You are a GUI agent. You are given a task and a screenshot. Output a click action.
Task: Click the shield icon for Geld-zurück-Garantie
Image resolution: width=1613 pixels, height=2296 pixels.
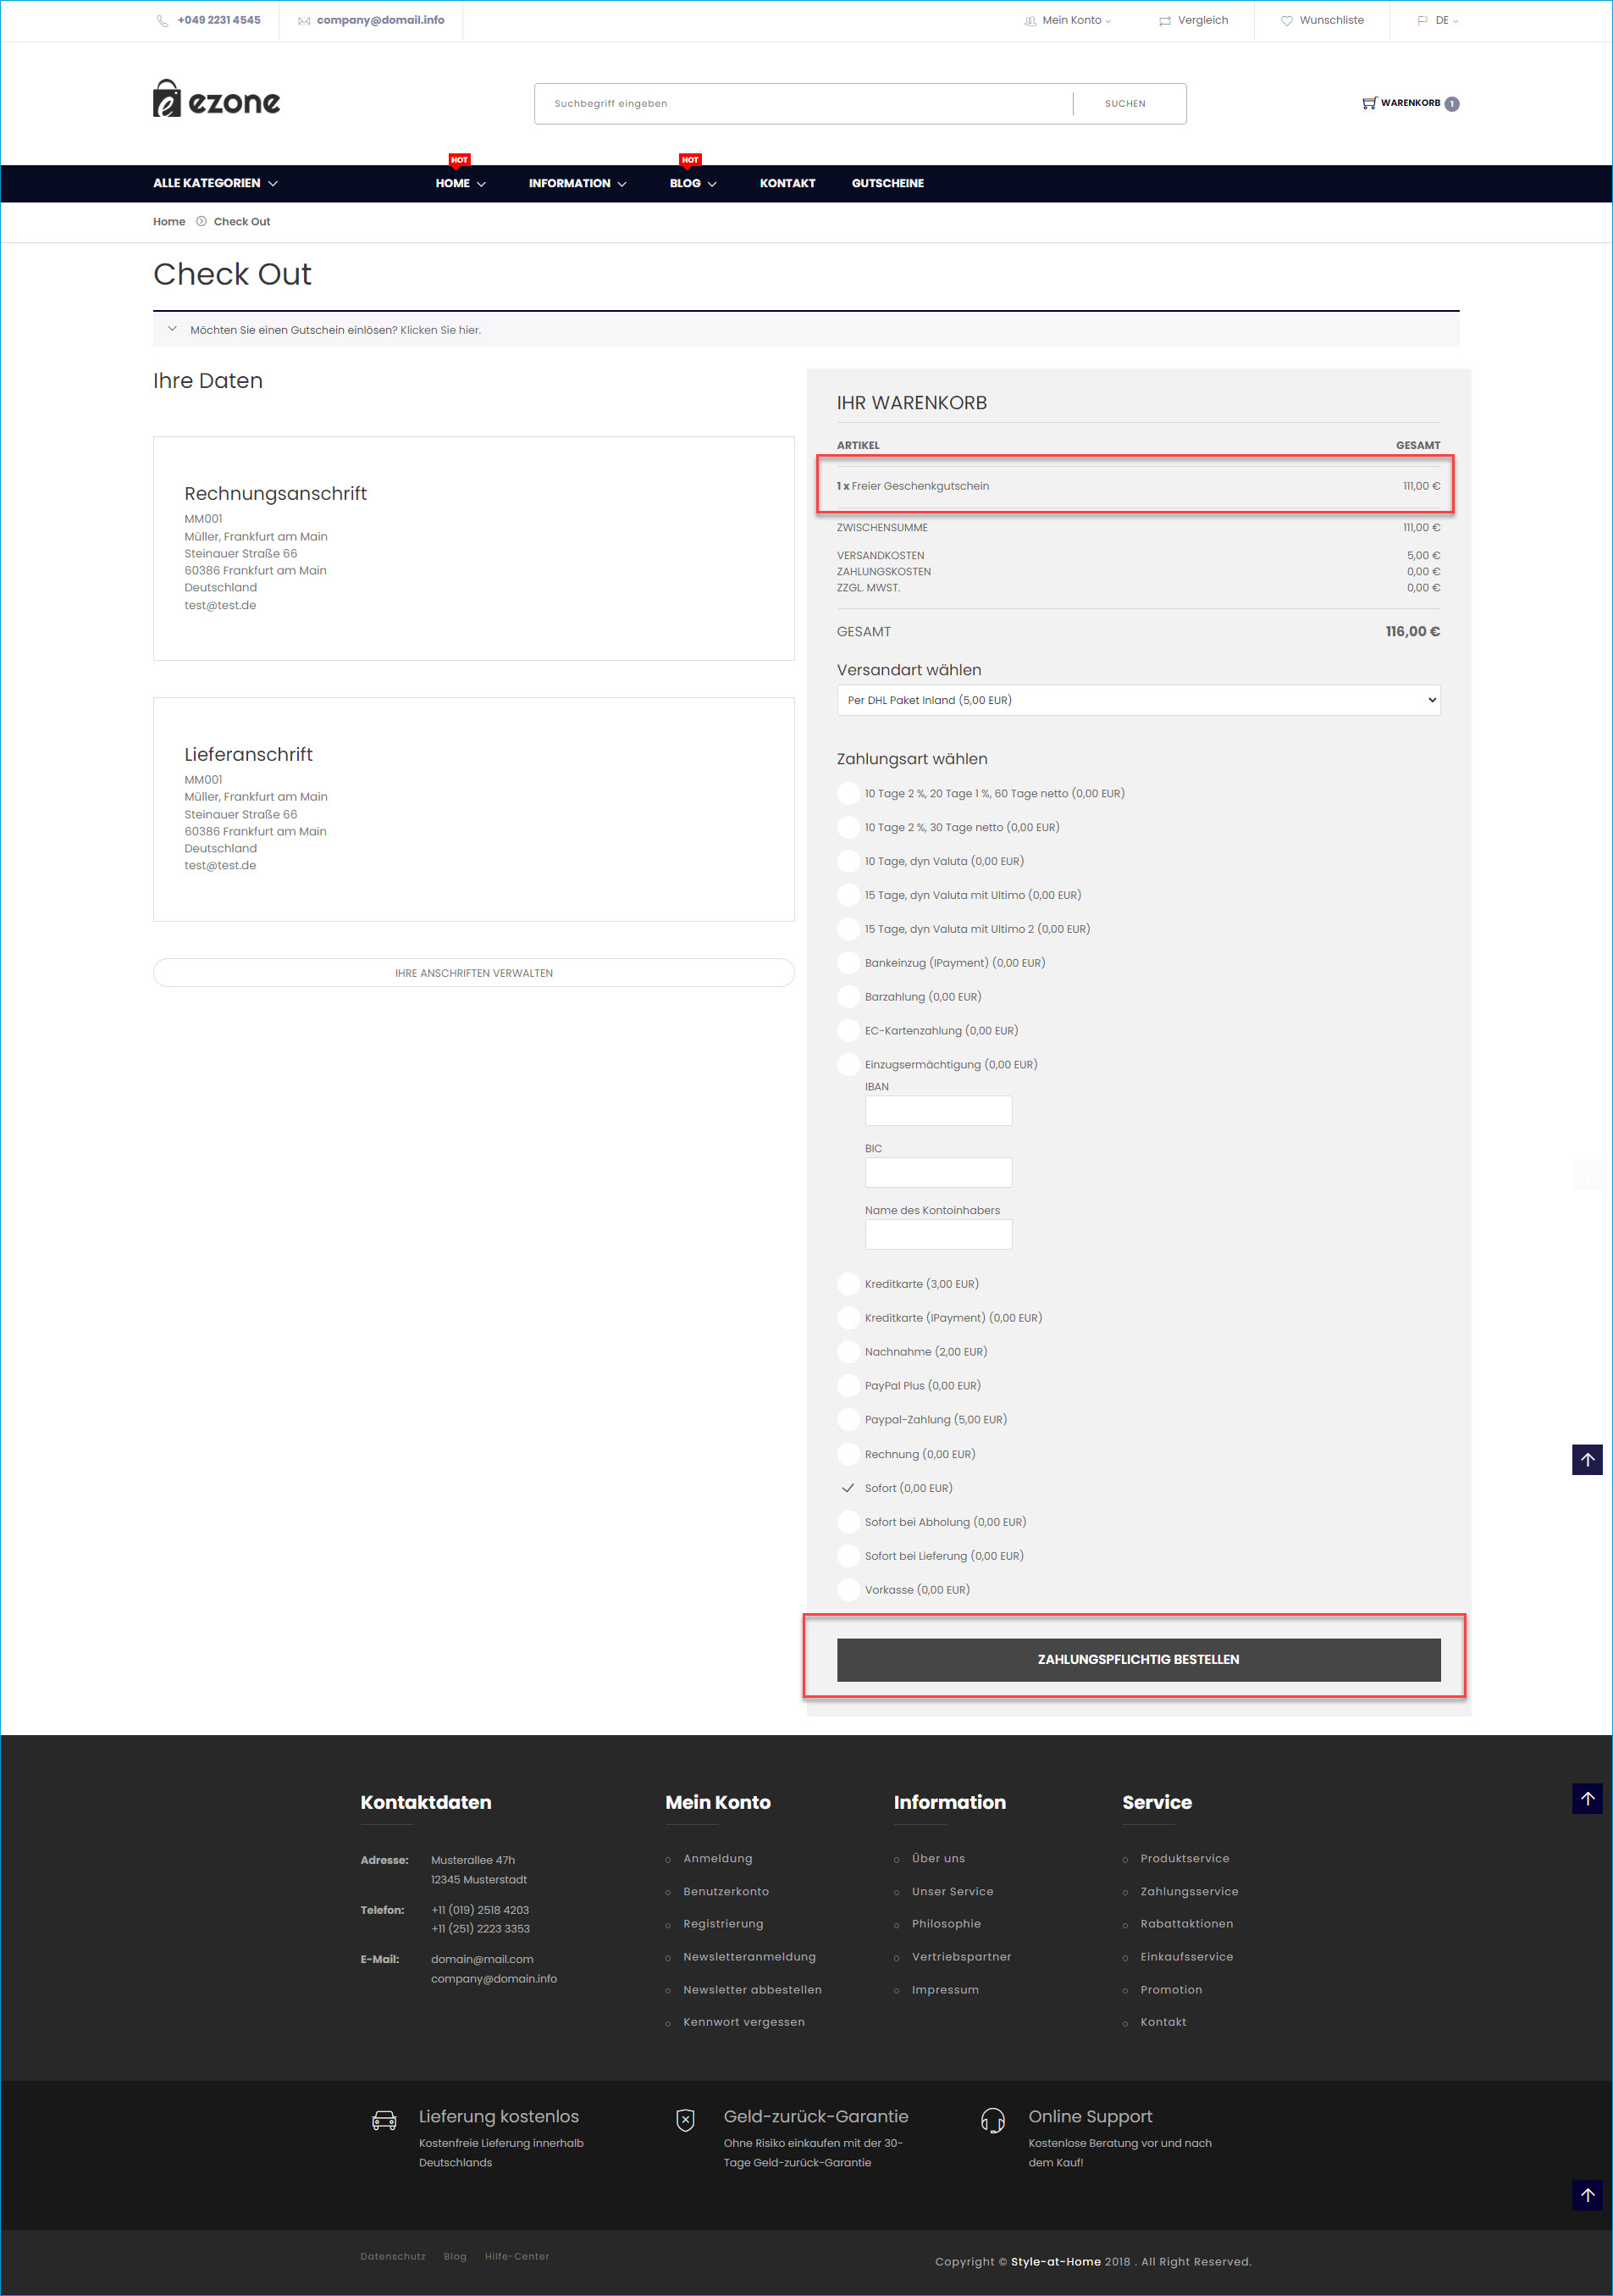686,2120
